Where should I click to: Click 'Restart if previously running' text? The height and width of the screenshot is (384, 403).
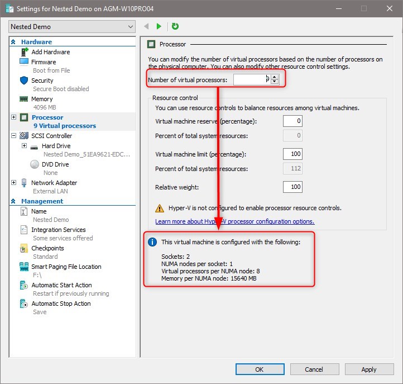pyautogui.click(x=71, y=293)
